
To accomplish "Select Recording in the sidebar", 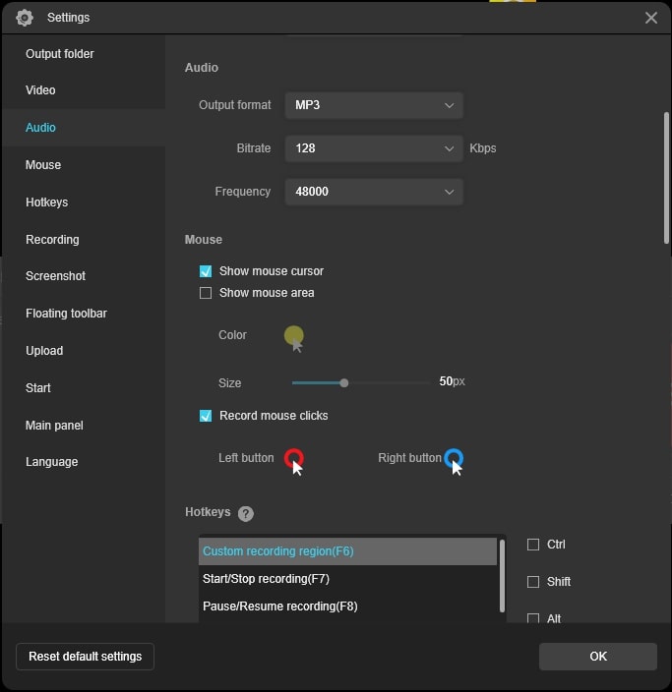I will click(x=52, y=240).
